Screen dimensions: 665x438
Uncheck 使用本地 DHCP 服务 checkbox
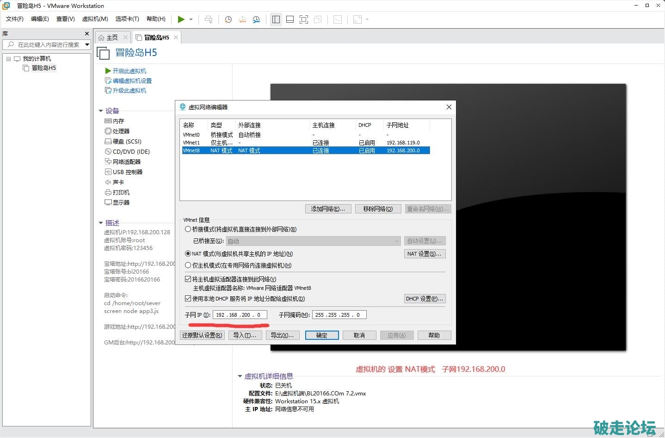(188, 299)
